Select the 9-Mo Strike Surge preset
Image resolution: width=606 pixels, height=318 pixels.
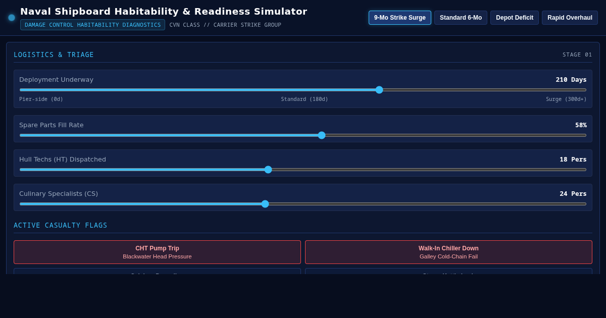[400, 18]
